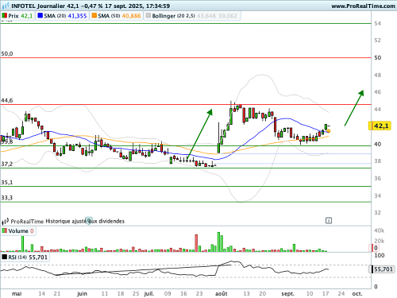Click the orange dot marker near latest candle
The width and height of the screenshot is (397, 298).
[328, 131]
